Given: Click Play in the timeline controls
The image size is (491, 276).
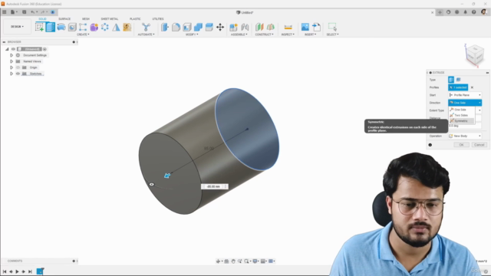Looking at the screenshot, I should click(17, 271).
